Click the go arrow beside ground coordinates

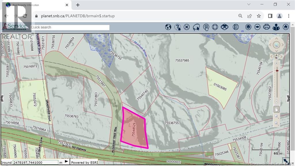pyautogui.click(x=67, y=162)
